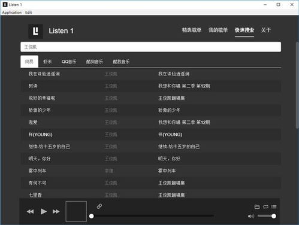Image resolution: width=299 pixels, height=225 pixels.
Task: Start playback with the play button
Action: [44, 211]
